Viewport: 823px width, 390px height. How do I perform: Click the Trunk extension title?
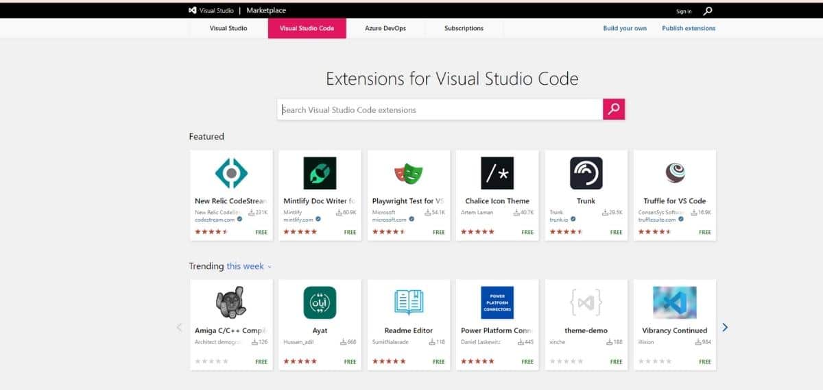[x=586, y=201]
